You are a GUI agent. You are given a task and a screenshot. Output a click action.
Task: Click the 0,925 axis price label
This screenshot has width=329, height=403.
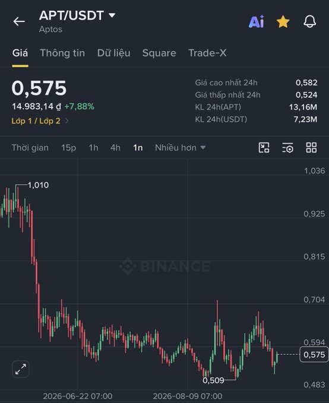(x=314, y=214)
